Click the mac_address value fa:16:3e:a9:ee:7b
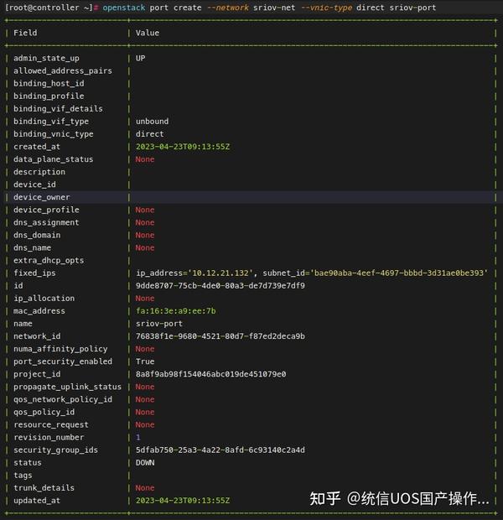Viewport: 503px width, 520px height. [176, 310]
